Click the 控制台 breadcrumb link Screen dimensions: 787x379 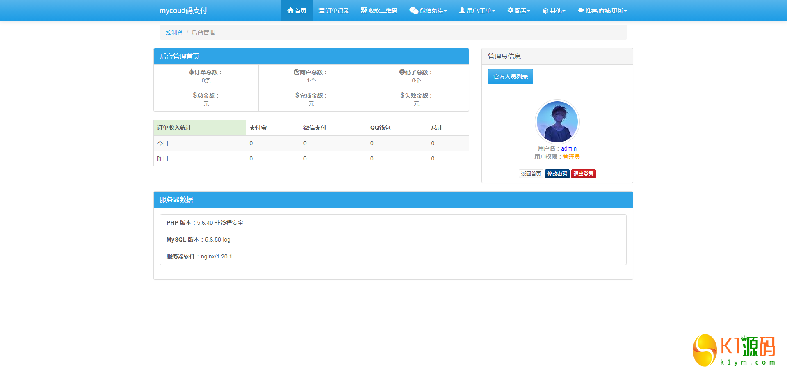[x=174, y=32]
